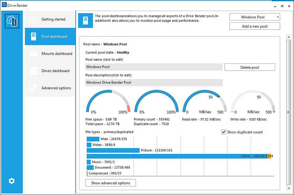
Task: Uncheck Show duplicate count checkbox
Action: click(x=224, y=132)
